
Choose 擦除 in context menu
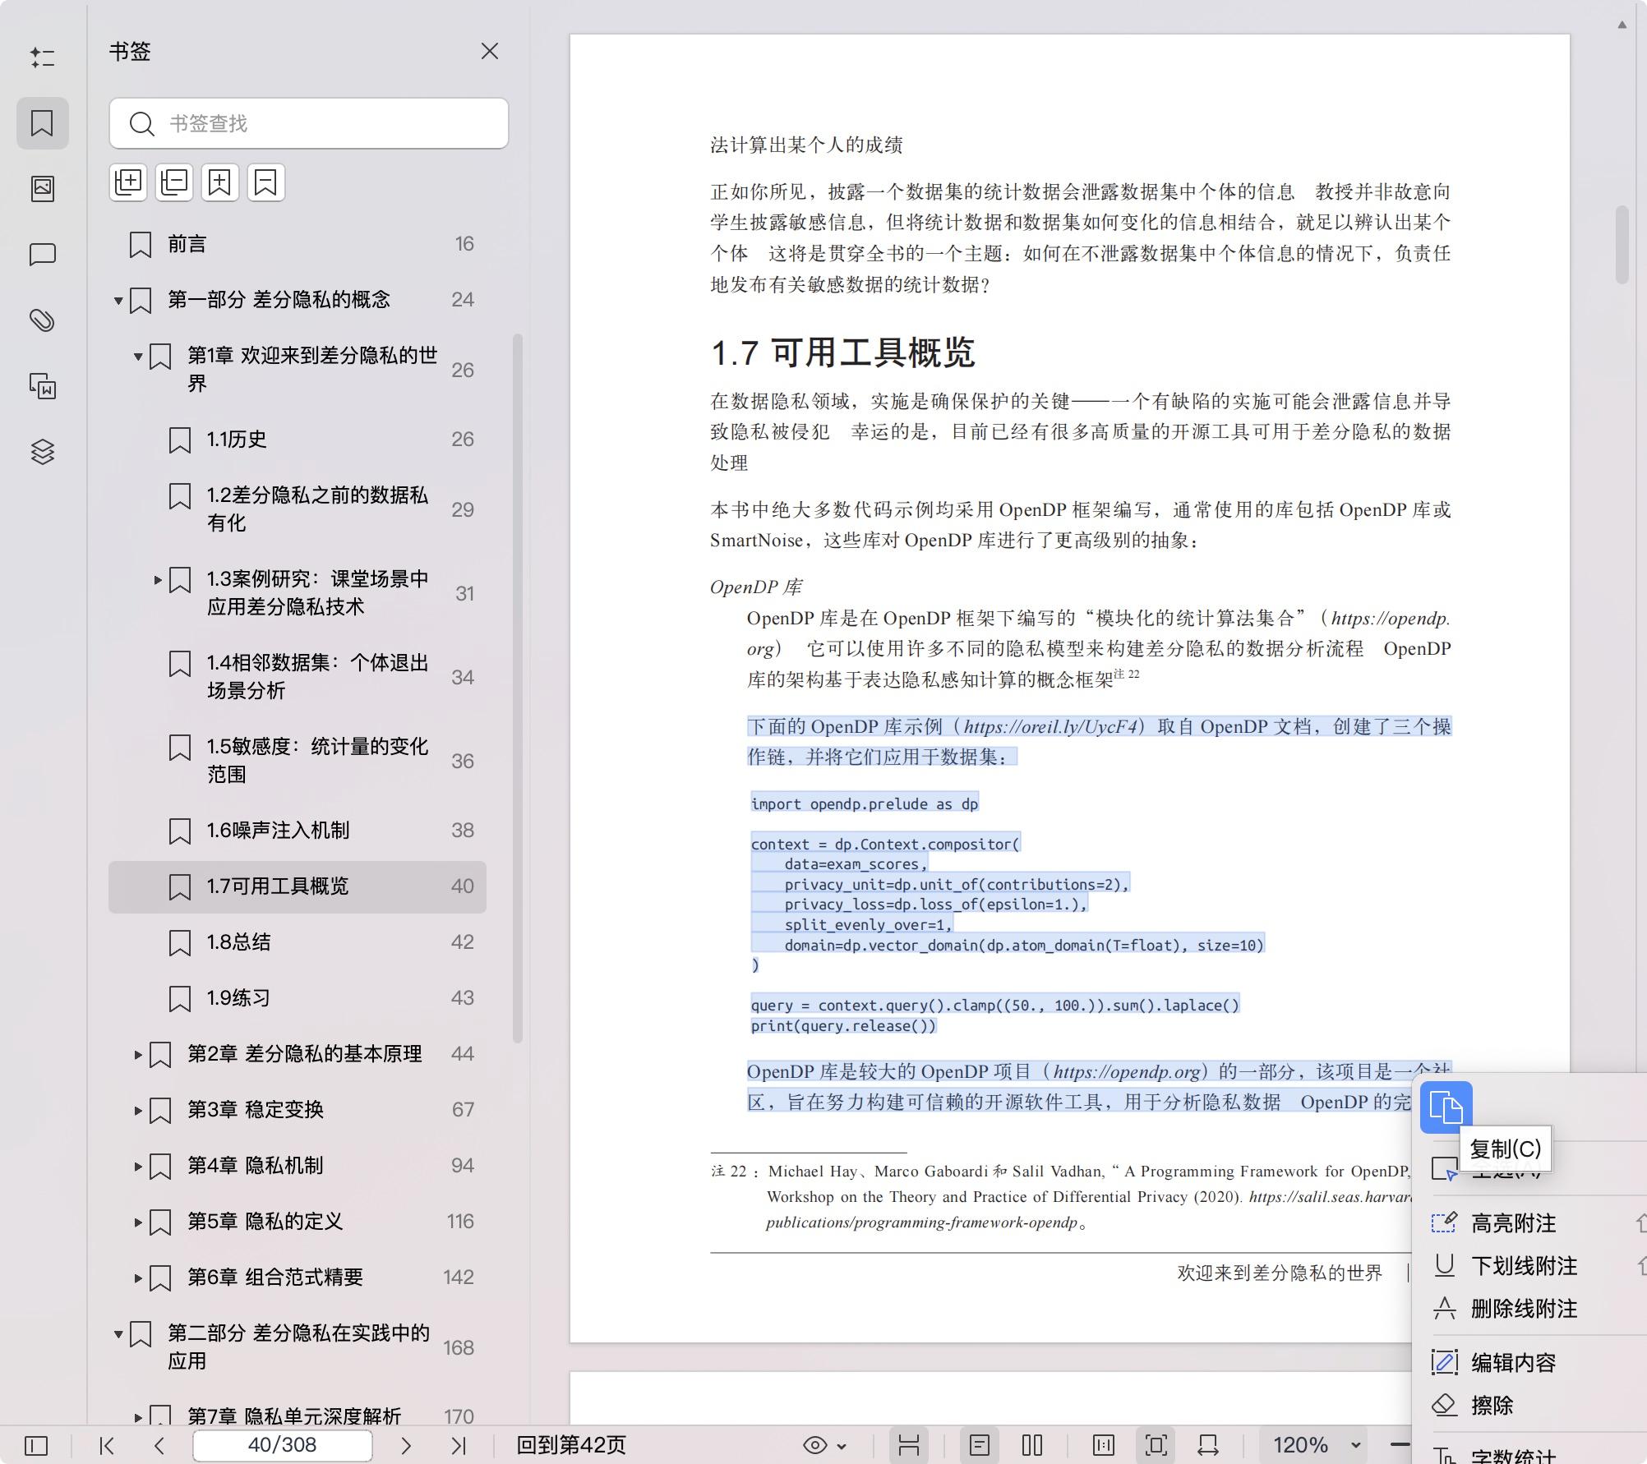point(1492,1406)
